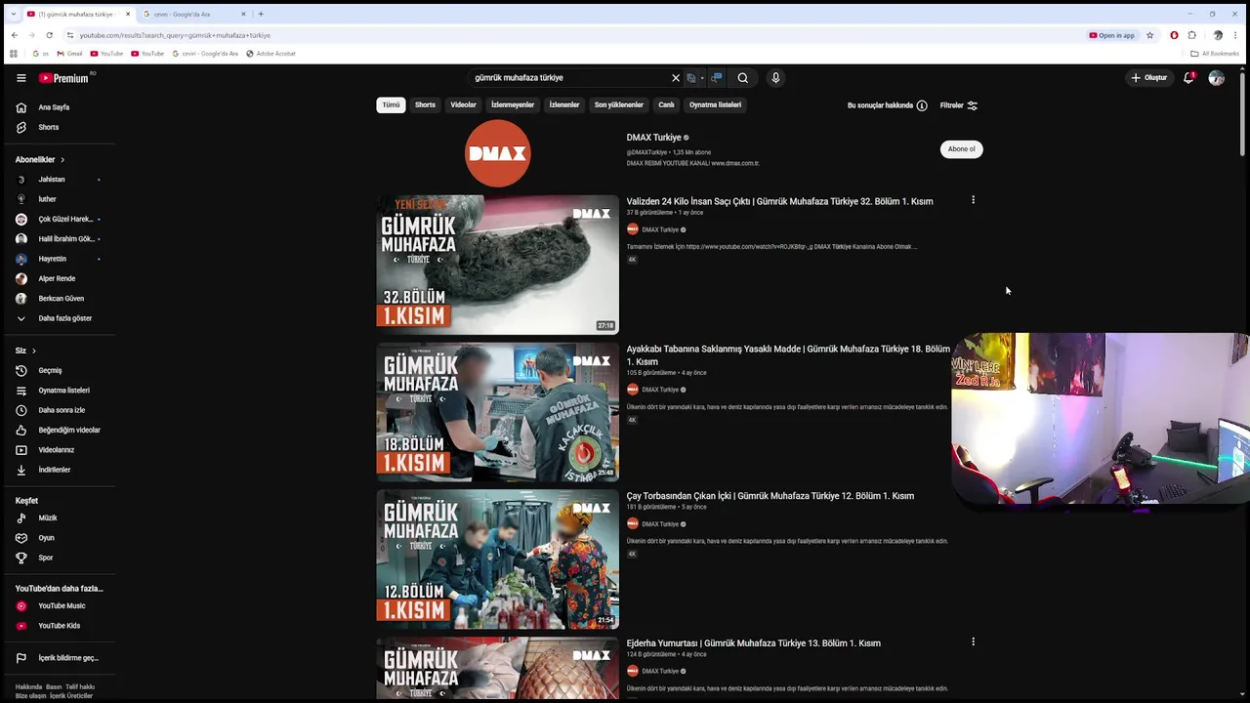Click the YouTube search input field
This screenshot has height=703, width=1250.
point(568,78)
